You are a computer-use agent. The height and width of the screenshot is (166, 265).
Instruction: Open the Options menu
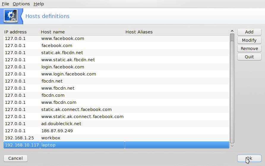(21, 4)
